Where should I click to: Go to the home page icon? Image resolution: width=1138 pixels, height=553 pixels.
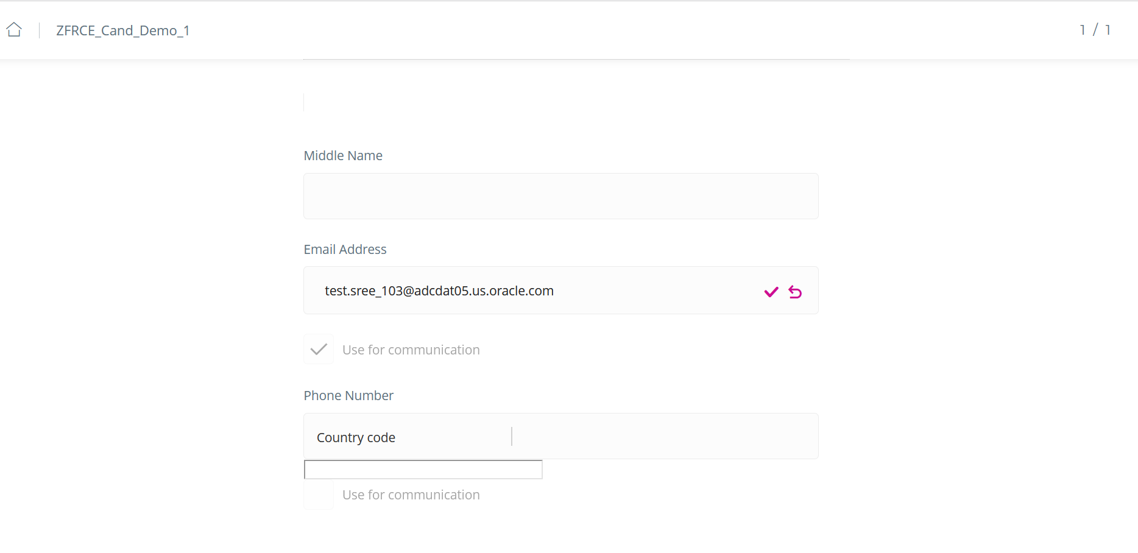tap(15, 30)
